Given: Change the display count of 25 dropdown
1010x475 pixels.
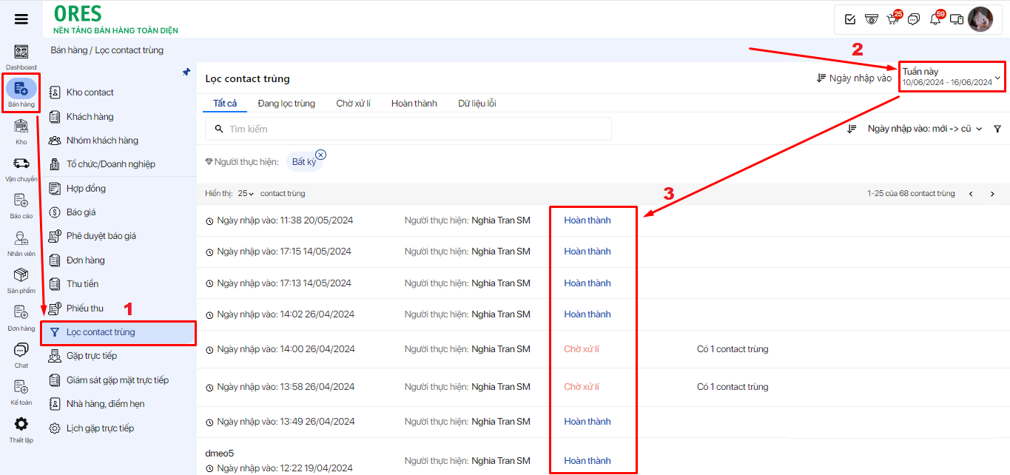Looking at the screenshot, I should (245, 193).
